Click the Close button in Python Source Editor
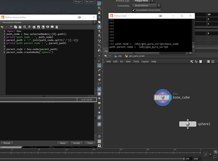 click(90, 143)
